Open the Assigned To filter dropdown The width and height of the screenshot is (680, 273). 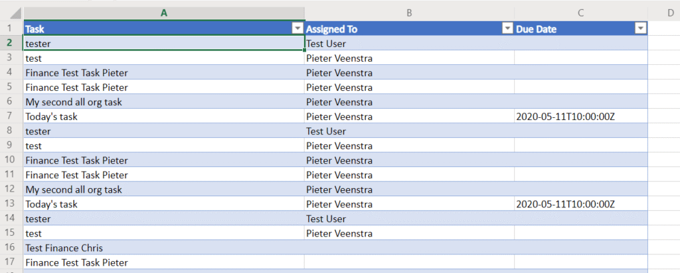[507, 29]
